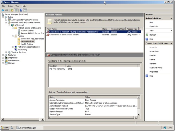Click Move Down action
175x131 pixels.
click(x=154, y=51)
